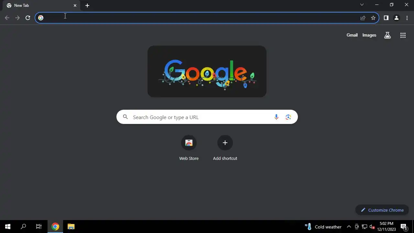
Task: Click the Search Google or type a URL box
Action: coord(207,117)
